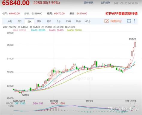Click the 2021-02-20 00:59:59 timestamp
The height and width of the screenshot is (115, 142).
[126, 3]
